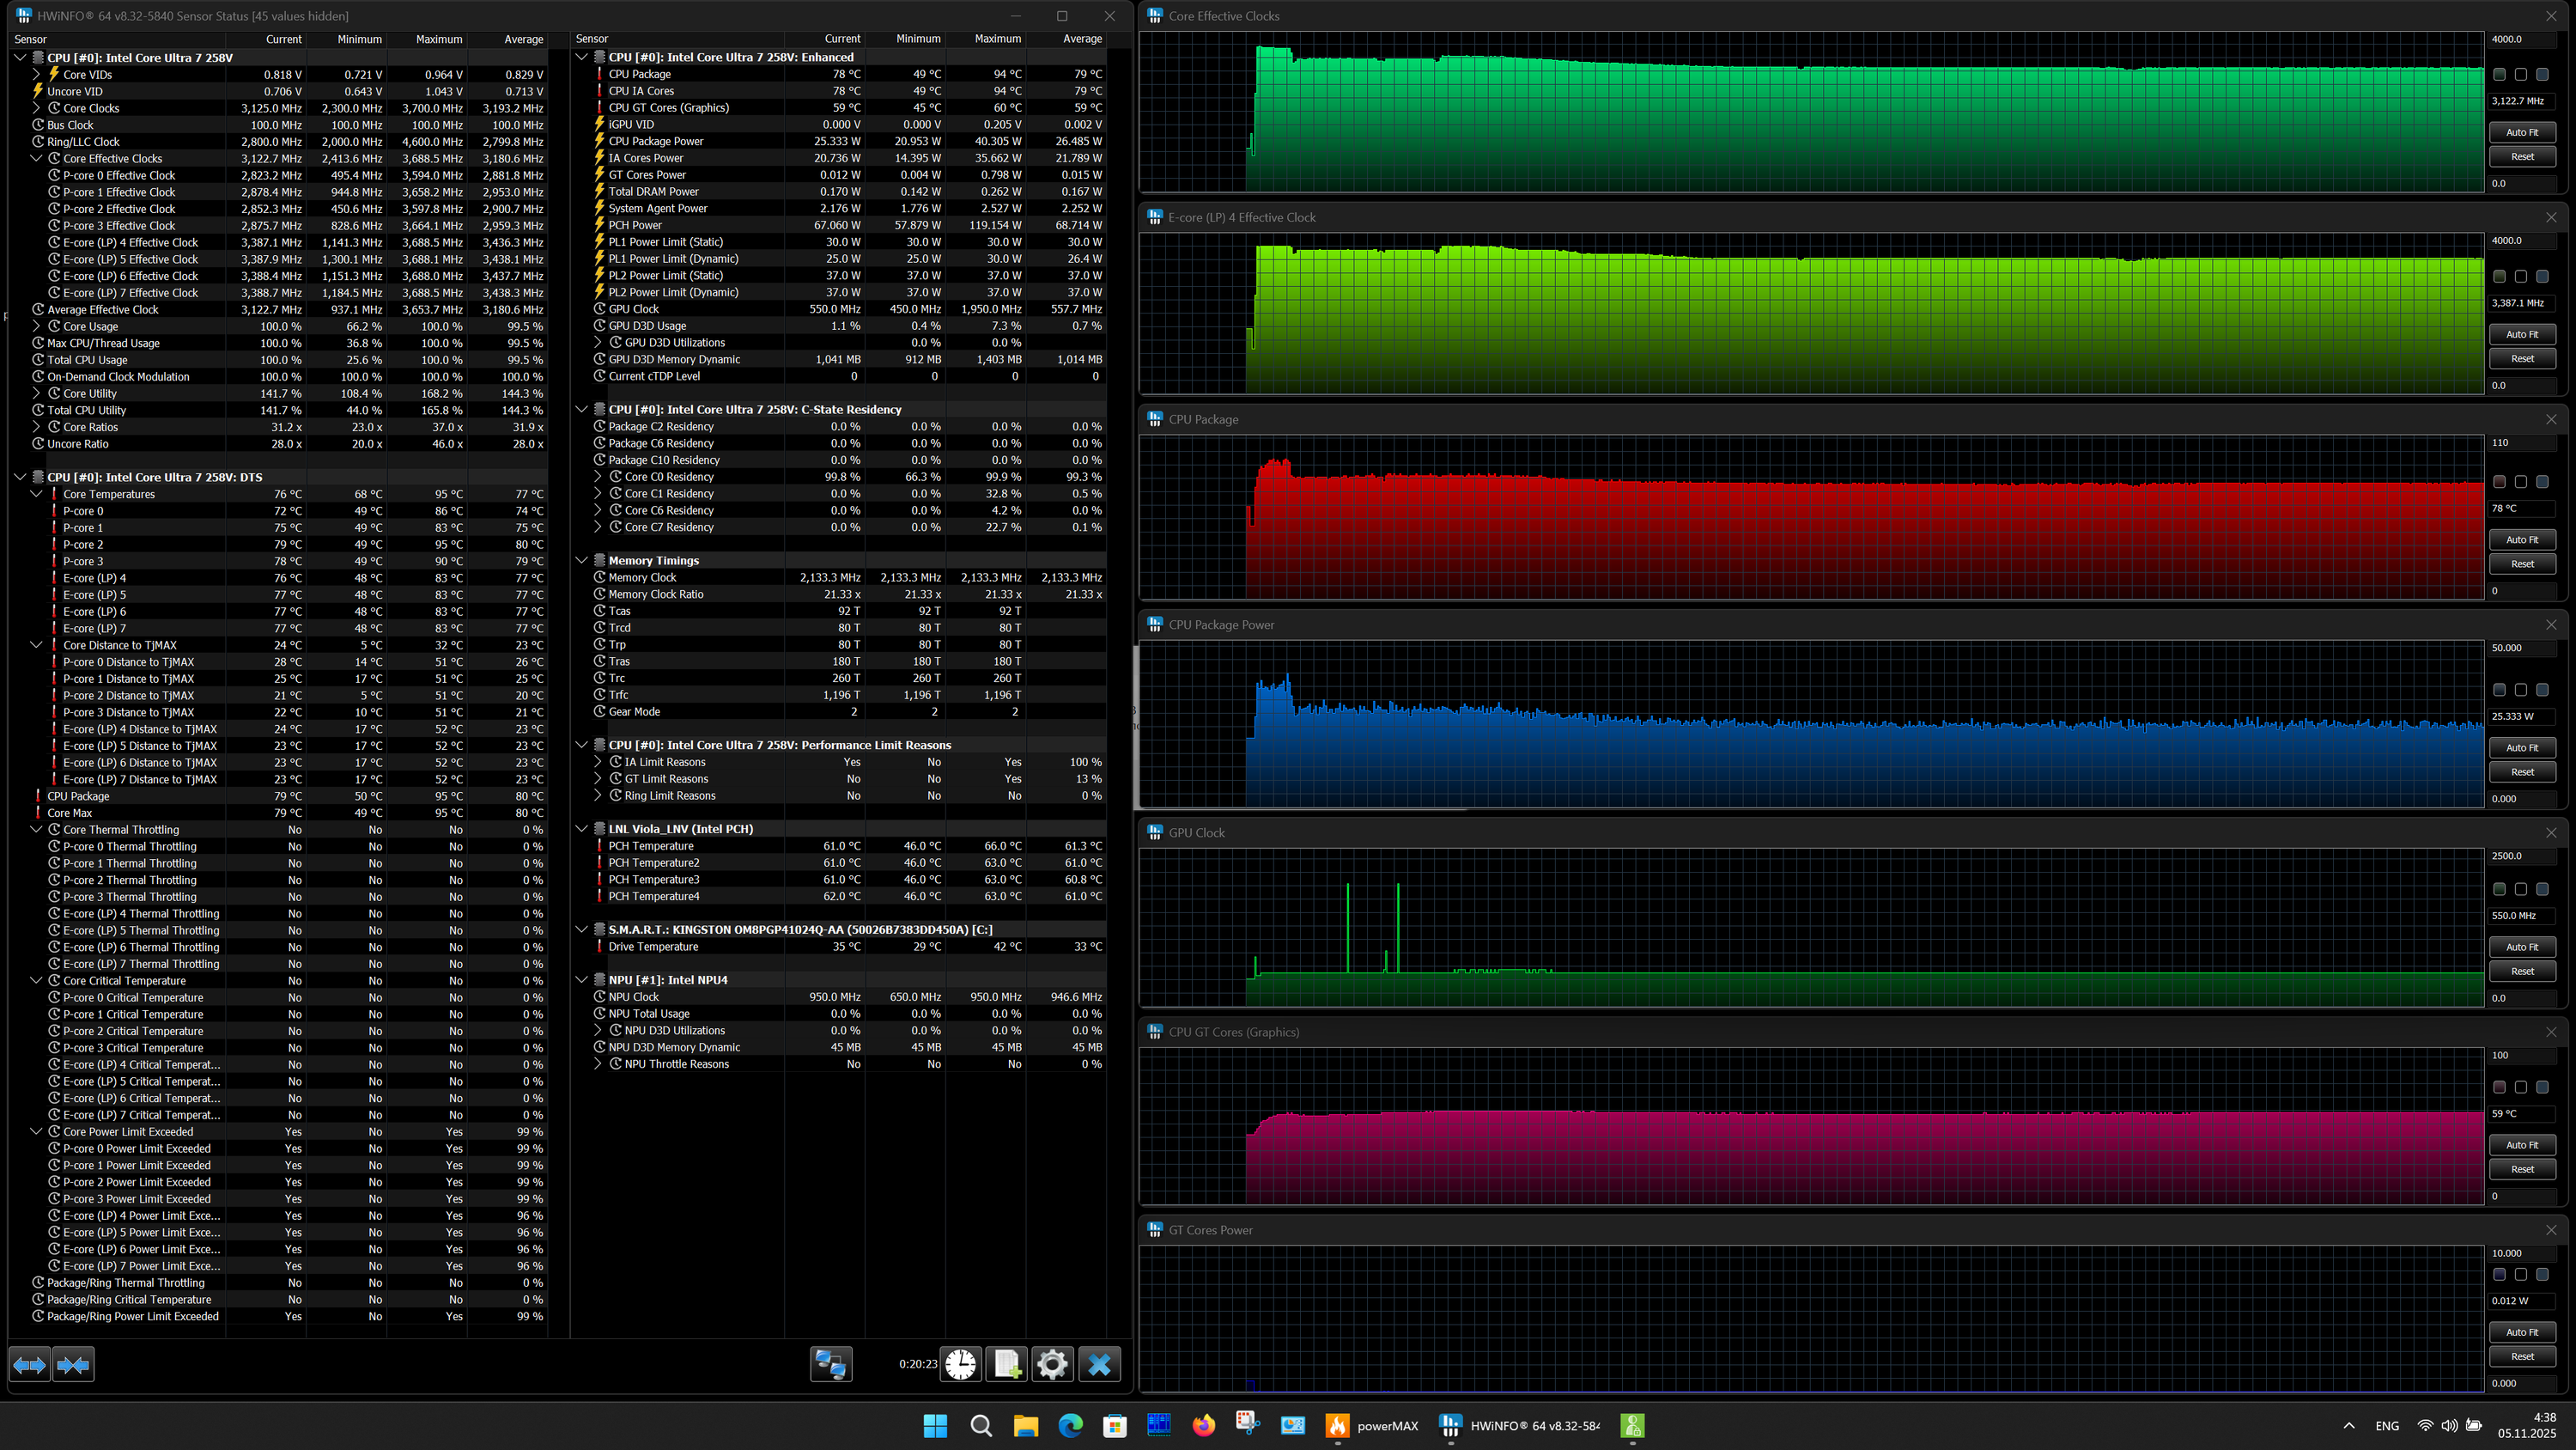Click the blue X close sensors icon
2576x1450 pixels.
[1099, 1365]
